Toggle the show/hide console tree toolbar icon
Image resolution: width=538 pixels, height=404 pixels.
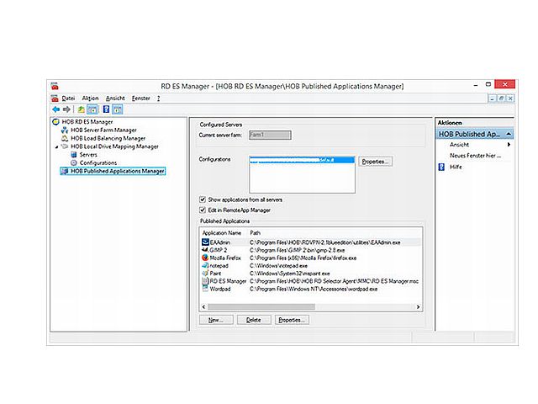point(92,109)
